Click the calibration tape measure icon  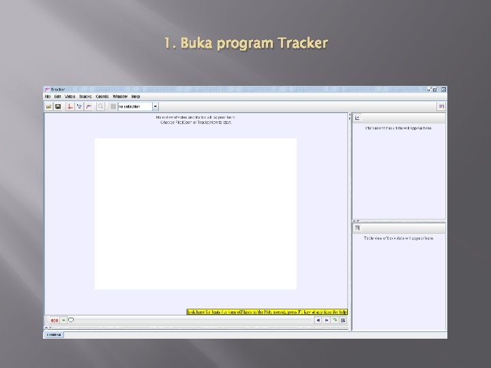coord(80,107)
